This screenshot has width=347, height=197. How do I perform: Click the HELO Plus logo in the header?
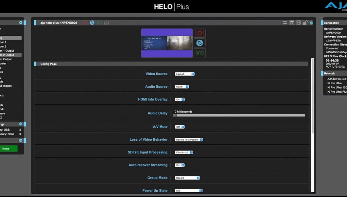tap(171, 7)
